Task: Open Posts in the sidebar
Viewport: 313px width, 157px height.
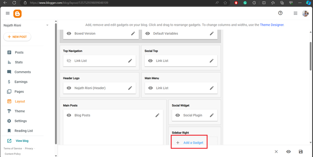Action: (19, 53)
